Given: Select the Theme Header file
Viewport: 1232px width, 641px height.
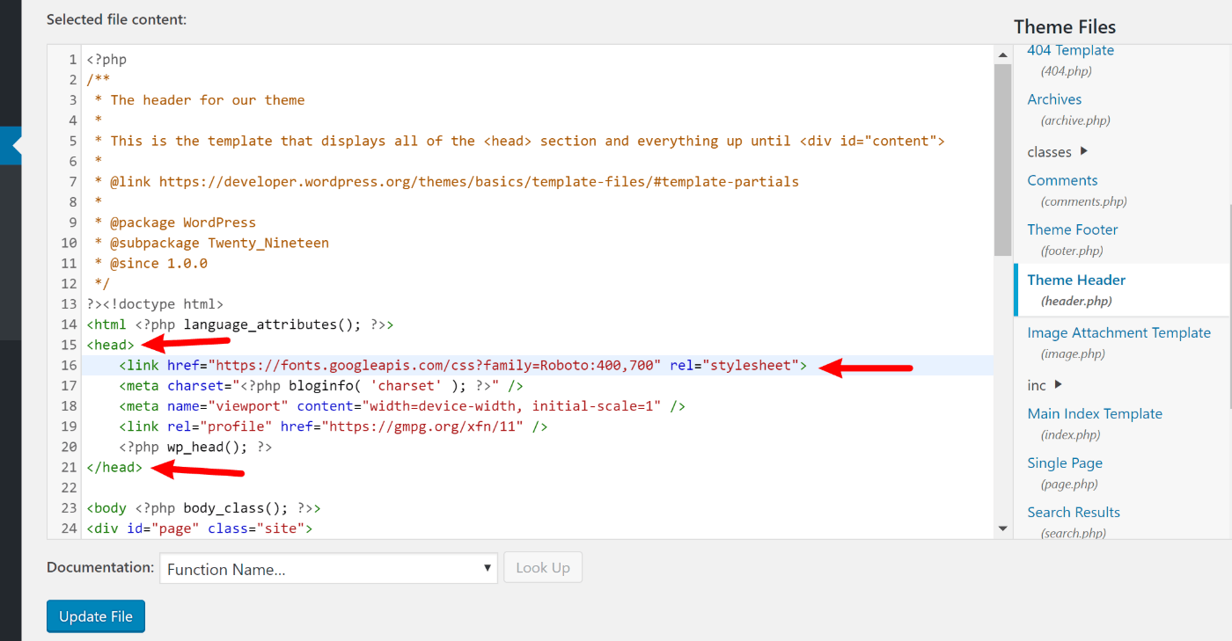Looking at the screenshot, I should pyautogui.click(x=1075, y=279).
